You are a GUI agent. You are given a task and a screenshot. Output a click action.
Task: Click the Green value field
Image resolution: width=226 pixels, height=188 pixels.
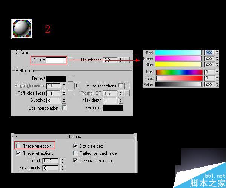click(x=209, y=58)
